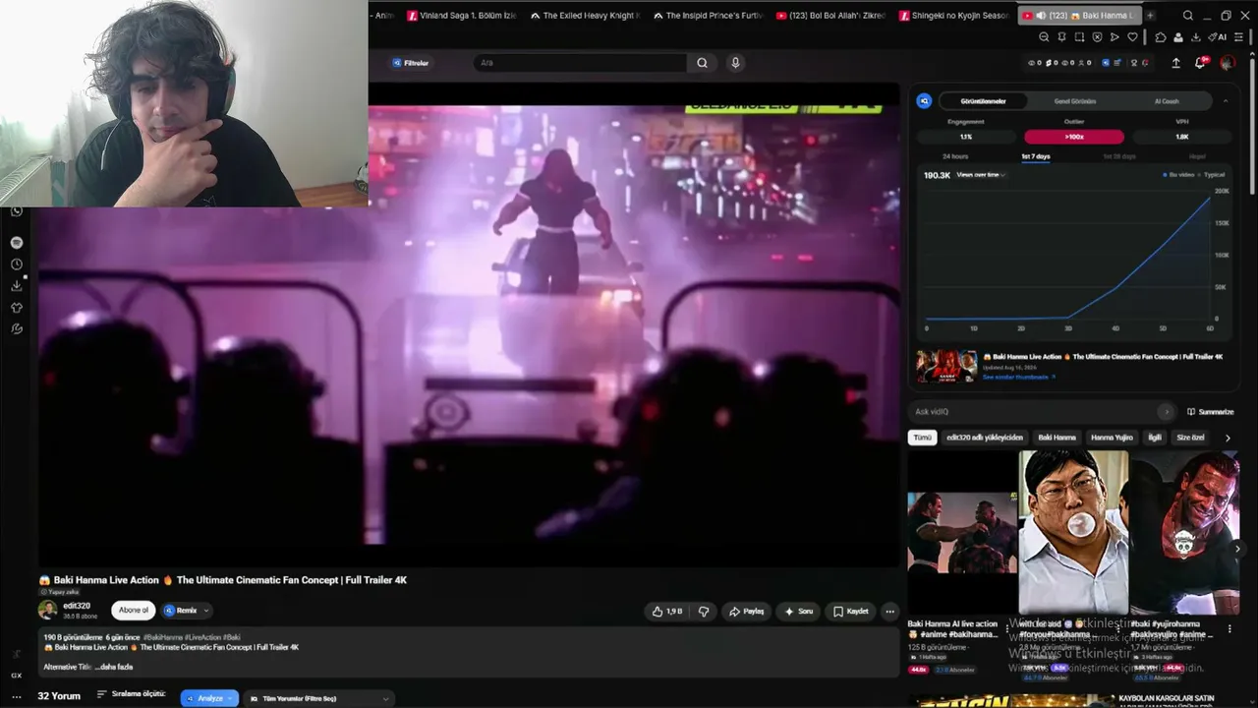Image resolution: width=1258 pixels, height=708 pixels.
Task: Open the browser easy setup menu icon
Action: point(1240,37)
